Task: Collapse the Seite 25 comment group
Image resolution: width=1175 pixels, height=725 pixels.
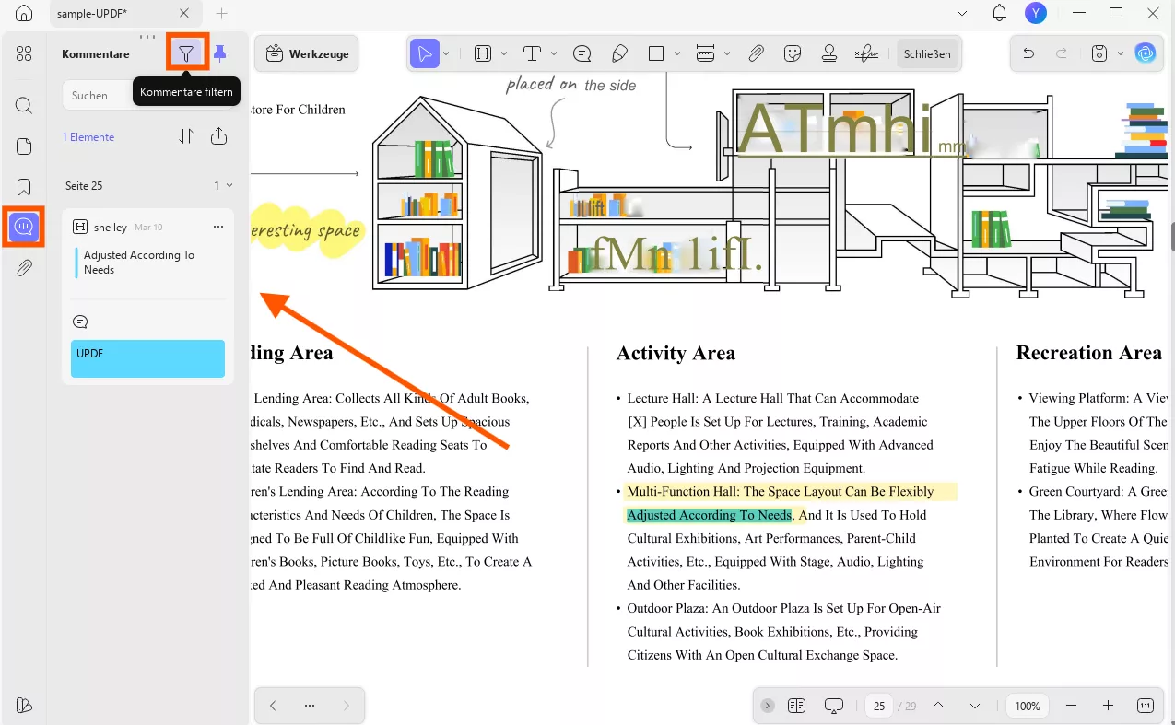Action: point(229,185)
